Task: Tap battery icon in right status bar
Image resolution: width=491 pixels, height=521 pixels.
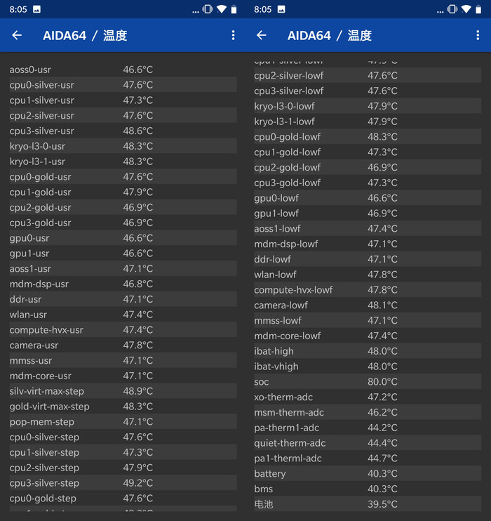Action: click(478, 9)
